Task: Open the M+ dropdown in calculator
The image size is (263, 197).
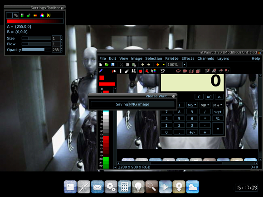Action: coord(218,105)
